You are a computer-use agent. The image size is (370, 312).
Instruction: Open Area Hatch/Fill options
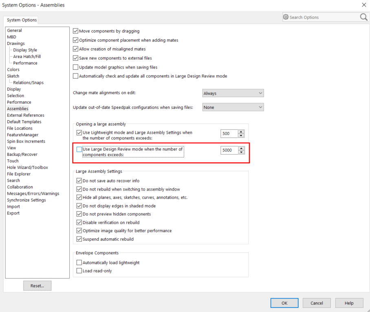pos(27,56)
